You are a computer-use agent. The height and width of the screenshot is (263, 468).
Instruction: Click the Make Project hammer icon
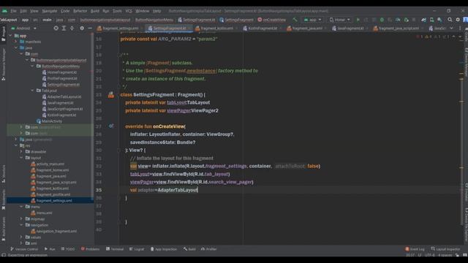(295, 20)
